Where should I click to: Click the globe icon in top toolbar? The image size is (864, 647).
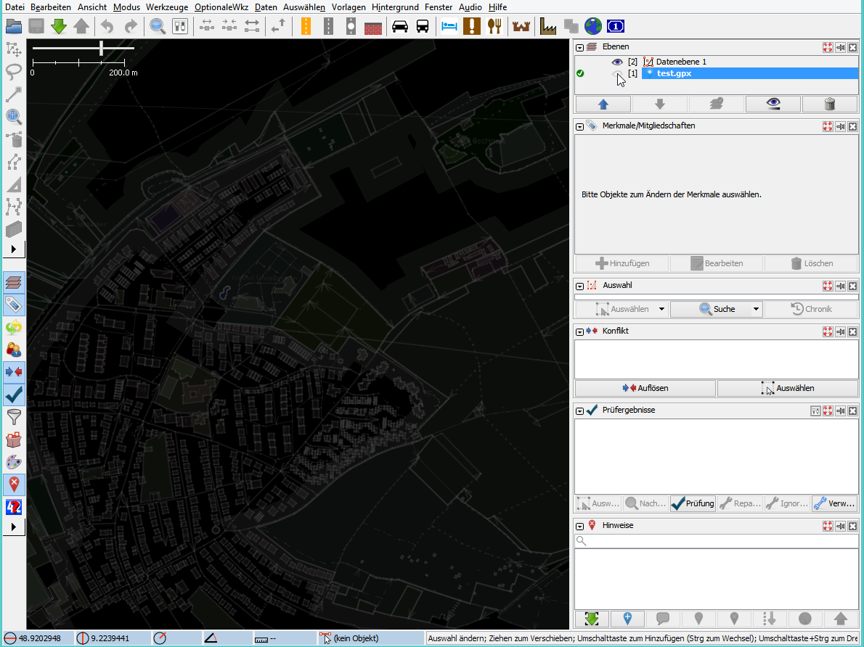pos(593,27)
